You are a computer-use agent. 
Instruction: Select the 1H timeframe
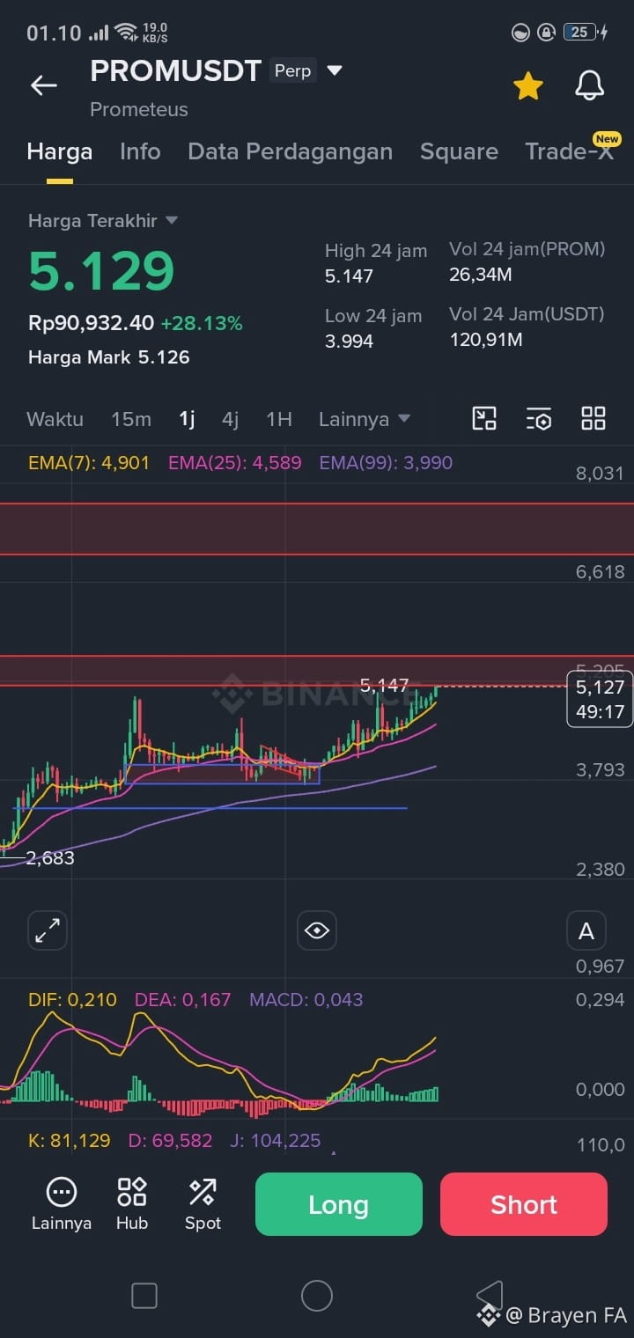click(279, 419)
